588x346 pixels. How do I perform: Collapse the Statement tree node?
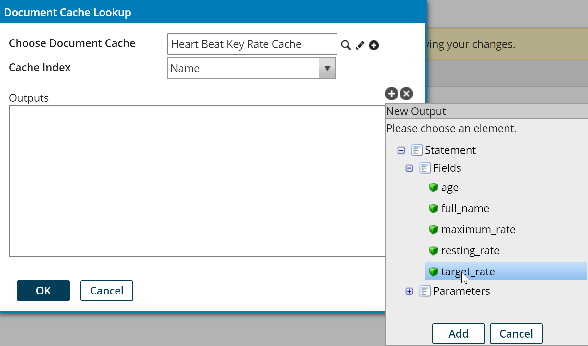click(x=401, y=150)
